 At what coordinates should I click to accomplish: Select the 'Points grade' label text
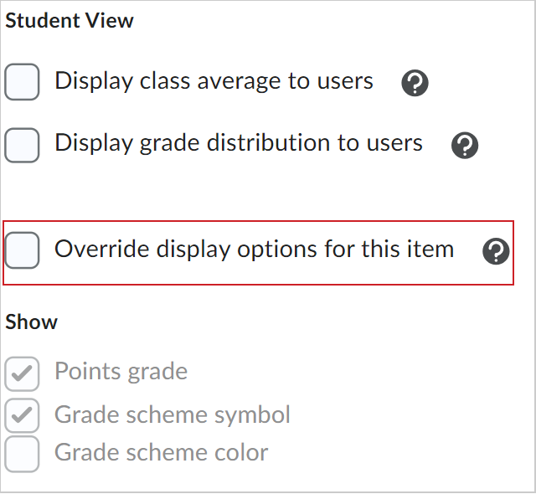pyautogui.click(x=121, y=372)
